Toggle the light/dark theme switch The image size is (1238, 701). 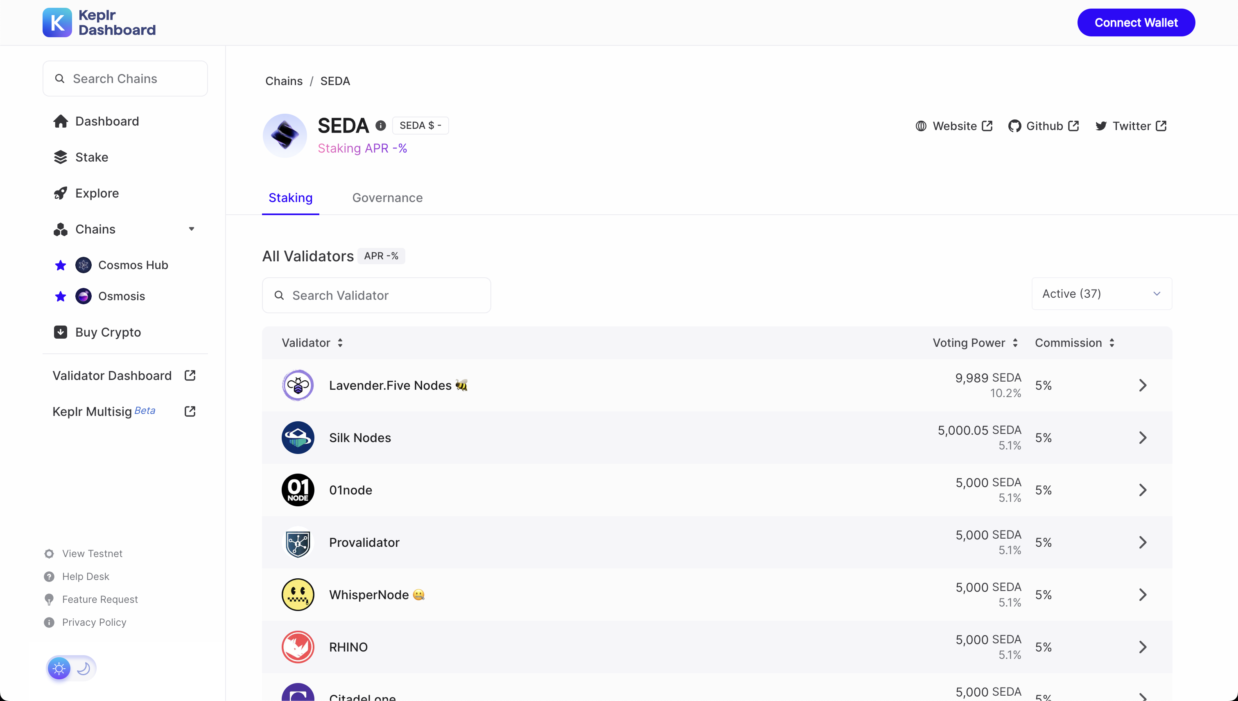click(x=71, y=668)
